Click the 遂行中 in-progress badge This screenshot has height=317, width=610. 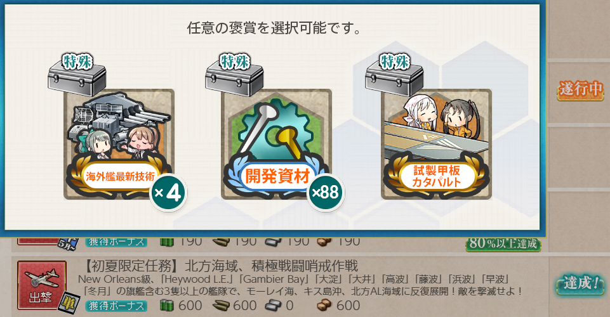click(x=580, y=89)
